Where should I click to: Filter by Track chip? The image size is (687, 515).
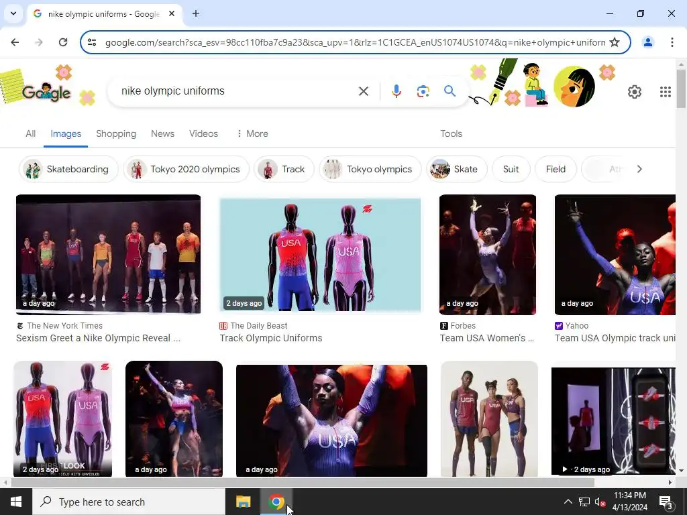(284, 169)
